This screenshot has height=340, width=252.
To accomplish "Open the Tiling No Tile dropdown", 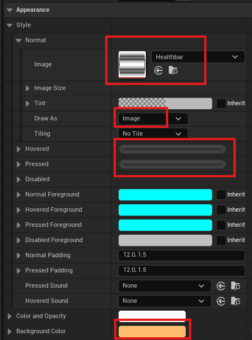I will point(153,133).
